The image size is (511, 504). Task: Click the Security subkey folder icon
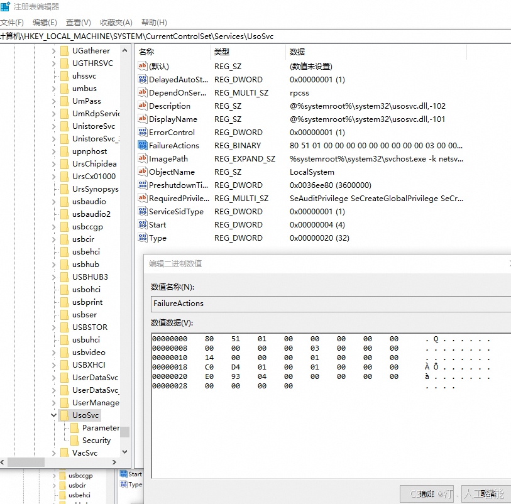tap(75, 440)
